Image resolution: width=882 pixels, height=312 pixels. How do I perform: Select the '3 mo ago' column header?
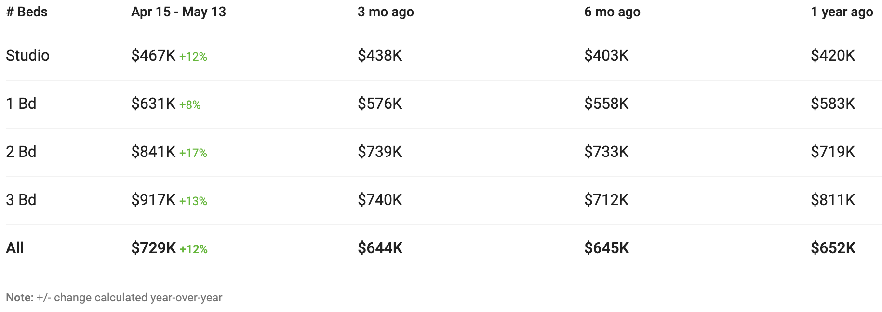click(x=386, y=12)
